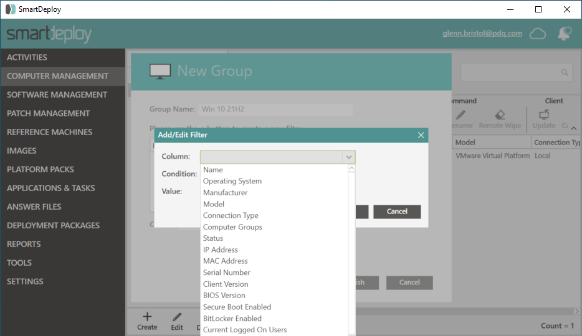Select BIOS Version option
Viewport: 582px width, 336px height.
tap(224, 296)
